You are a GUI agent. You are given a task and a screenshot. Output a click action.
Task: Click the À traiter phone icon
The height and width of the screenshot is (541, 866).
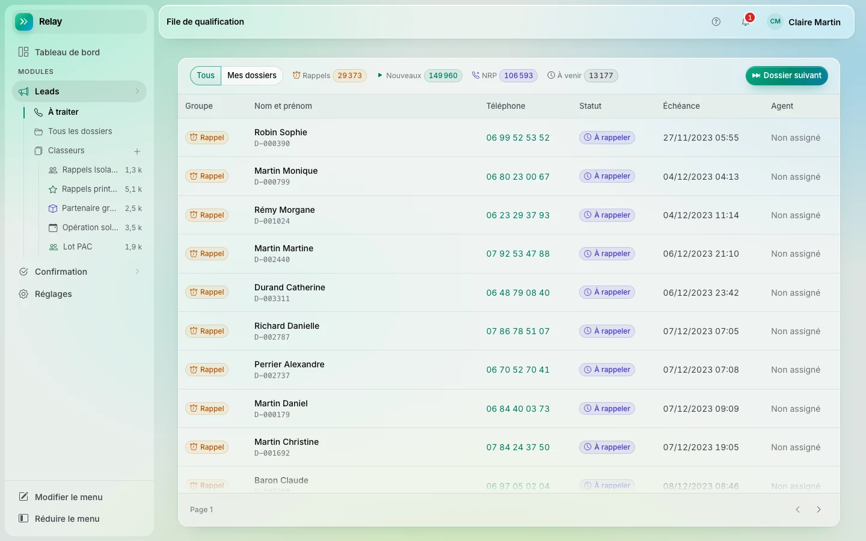coord(38,112)
